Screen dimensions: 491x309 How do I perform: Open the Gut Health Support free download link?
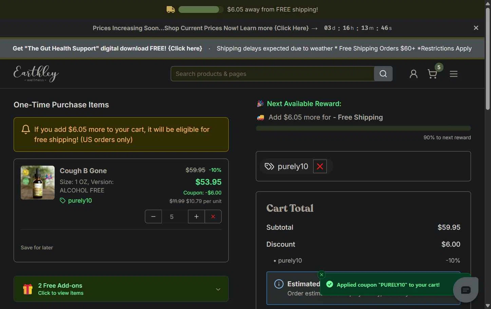tap(107, 48)
